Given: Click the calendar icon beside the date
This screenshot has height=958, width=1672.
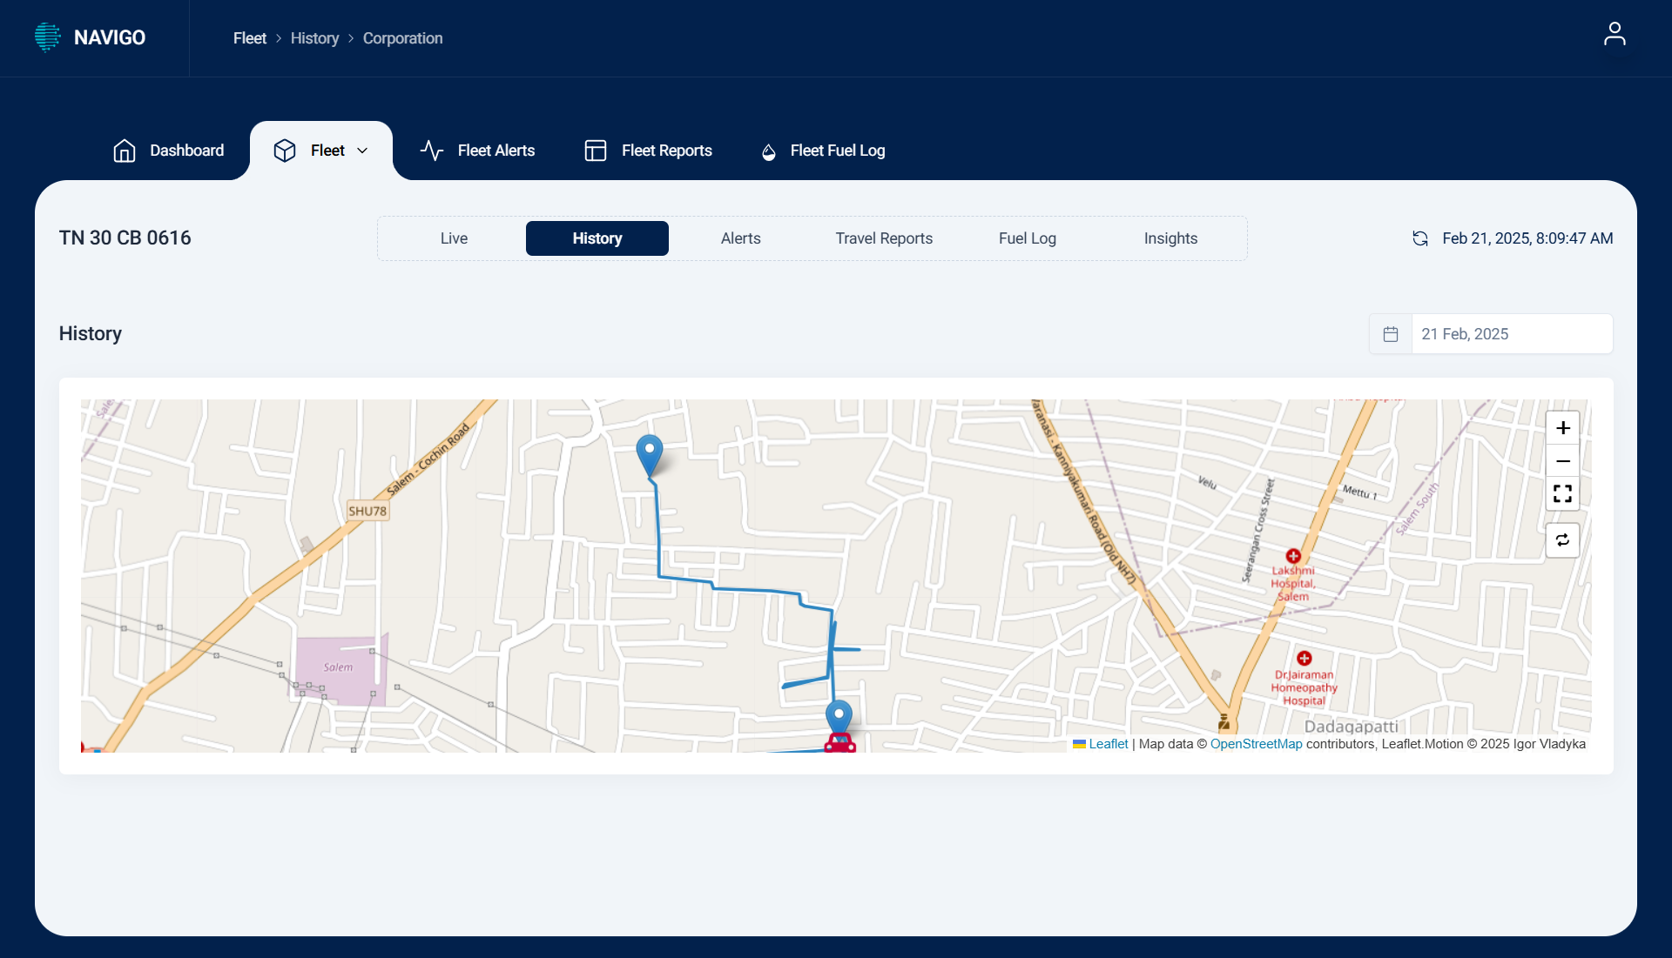Looking at the screenshot, I should click(x=1391, y=334).
